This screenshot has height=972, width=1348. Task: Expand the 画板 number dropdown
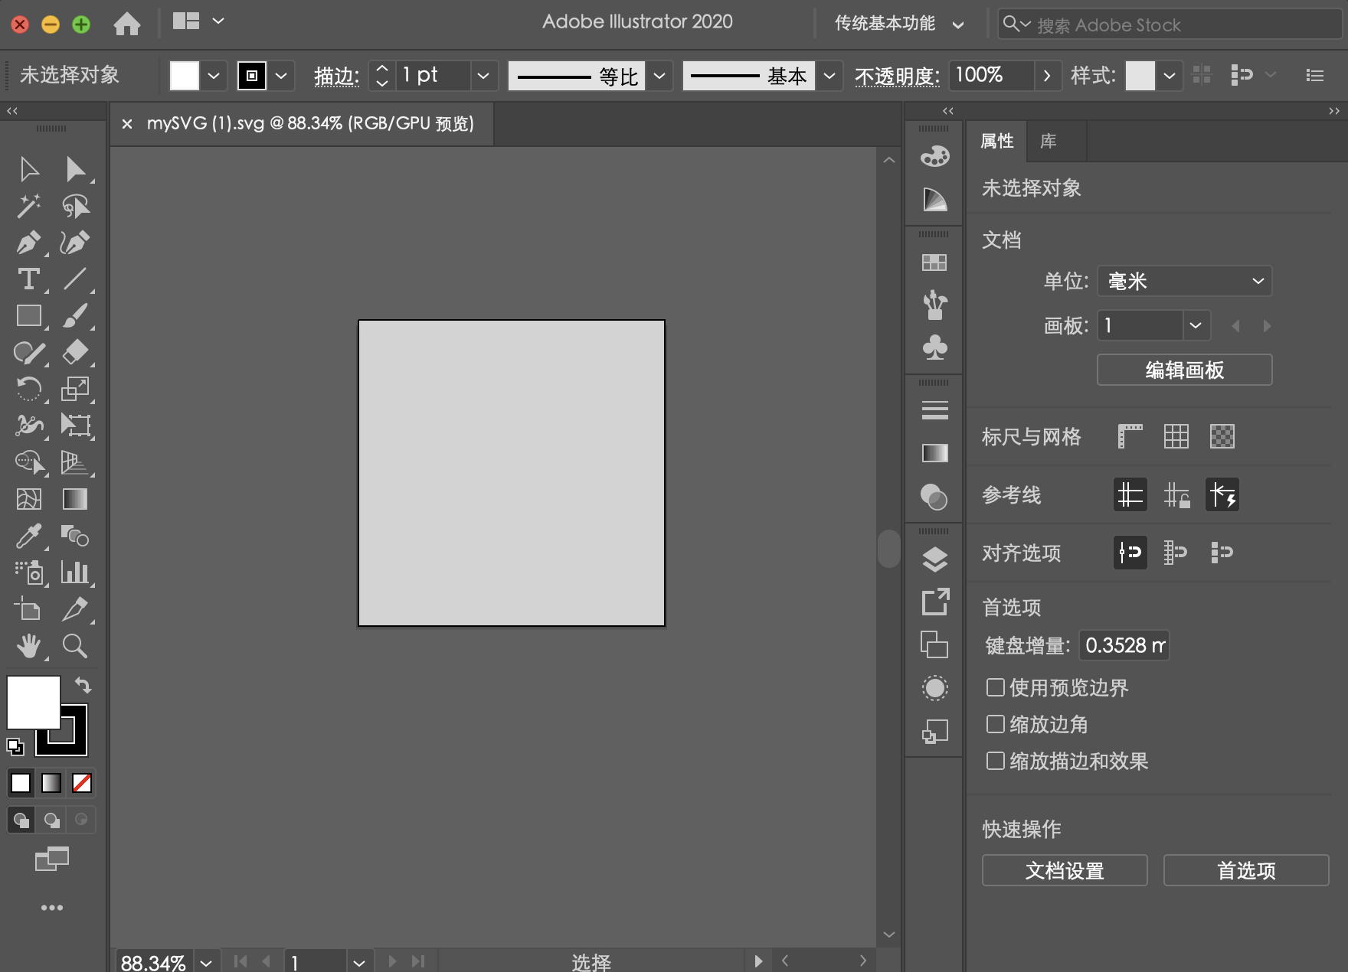click(1195, 325)
